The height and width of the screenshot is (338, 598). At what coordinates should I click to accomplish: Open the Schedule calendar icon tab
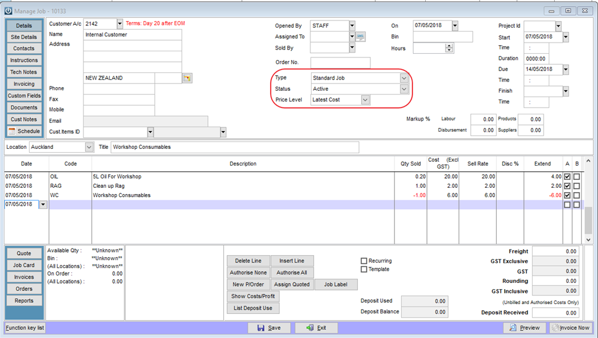[24, 131]
